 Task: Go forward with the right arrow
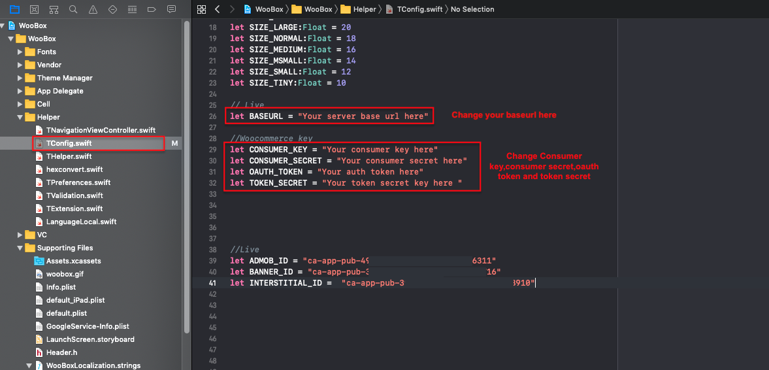232,9
